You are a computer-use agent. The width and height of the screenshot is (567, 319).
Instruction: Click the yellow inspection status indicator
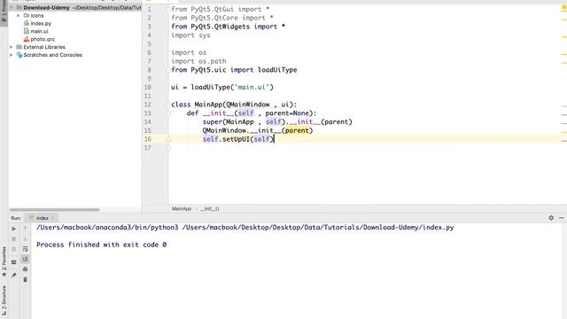pos(563,8)
